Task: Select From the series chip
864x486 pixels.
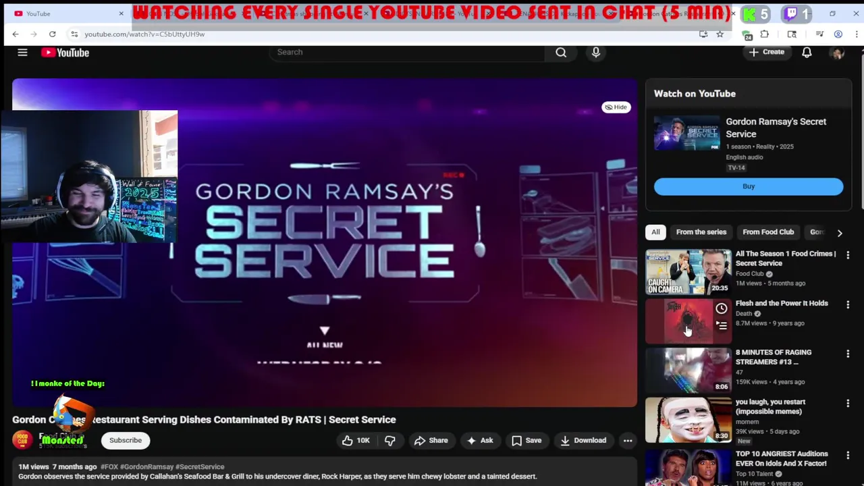Action: (701, 232)
